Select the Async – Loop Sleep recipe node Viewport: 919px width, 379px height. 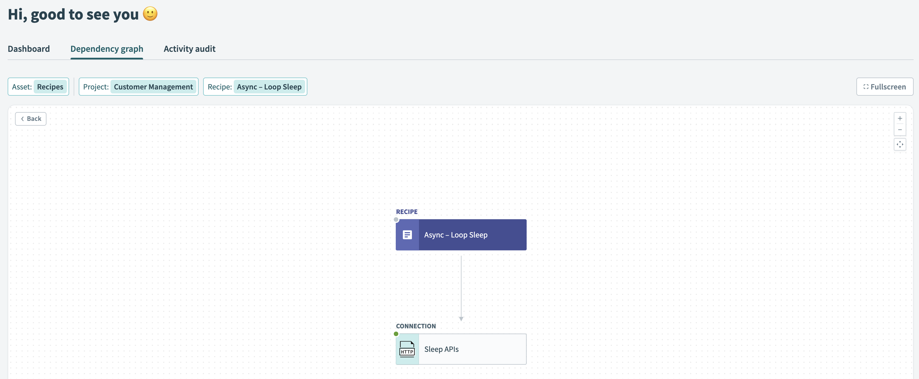coord(461,235)
